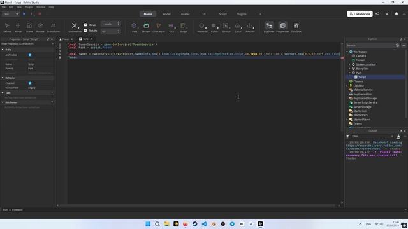Open the Color tool
This screenshot has width=408, height=229.
coord(214,27)
